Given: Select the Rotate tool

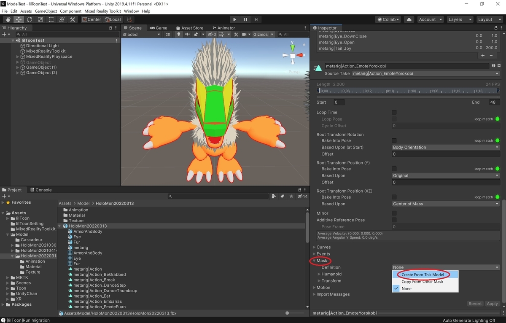Looking at the screenshot, I should coord(30,19).
